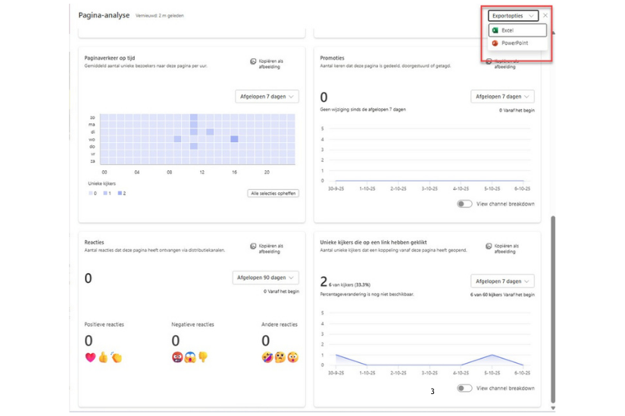This screenshot has width=625, height=416.
Task: Select the dark heat map cell at 16:00
Action: [235, 139]
